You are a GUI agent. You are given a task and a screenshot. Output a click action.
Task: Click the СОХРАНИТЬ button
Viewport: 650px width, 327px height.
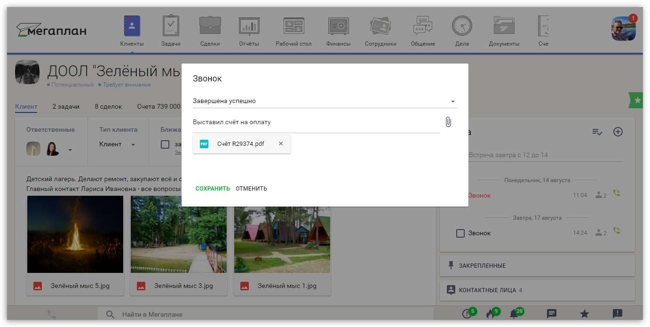[213, 189]
